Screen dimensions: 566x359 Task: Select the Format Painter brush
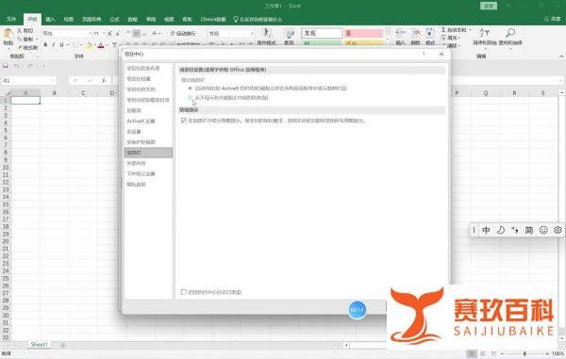pos(20,47)
